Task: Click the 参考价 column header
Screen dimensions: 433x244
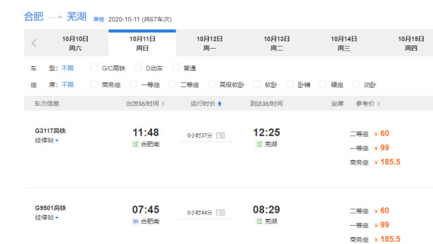Action: click(365, 103)
